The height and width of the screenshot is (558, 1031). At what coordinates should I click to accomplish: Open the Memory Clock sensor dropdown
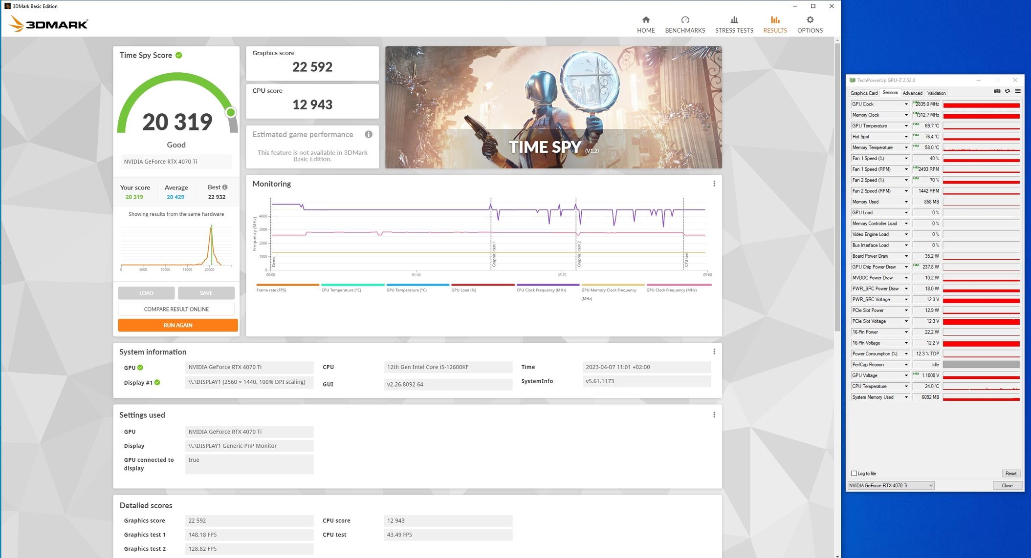tap(905, 115)
